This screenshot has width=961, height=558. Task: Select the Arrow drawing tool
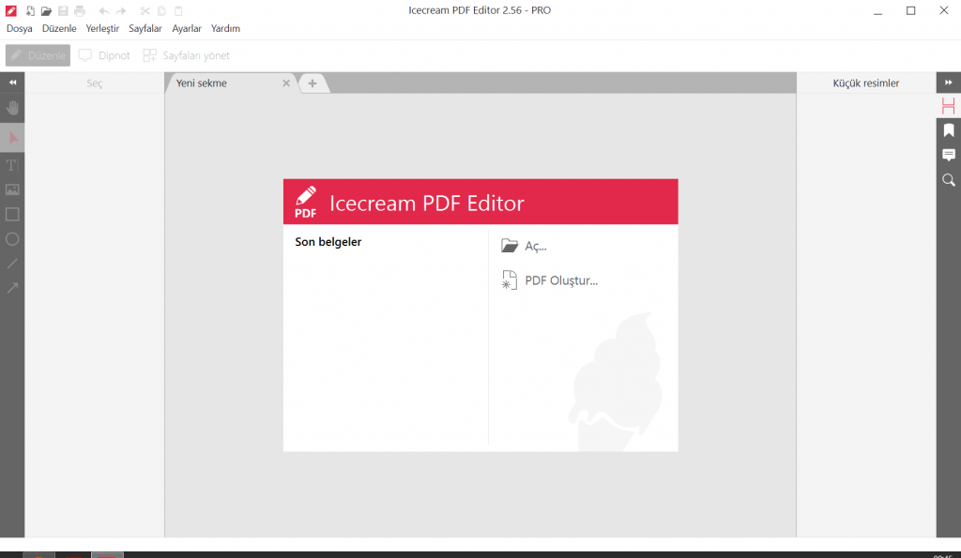click(12, 288)
